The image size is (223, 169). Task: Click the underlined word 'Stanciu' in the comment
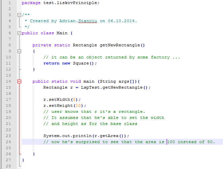[88, 21]
